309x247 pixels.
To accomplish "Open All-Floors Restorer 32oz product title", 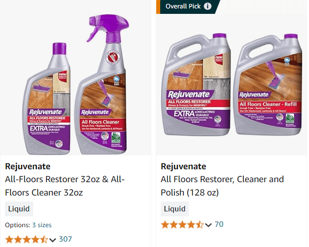I will coord(64,186).
